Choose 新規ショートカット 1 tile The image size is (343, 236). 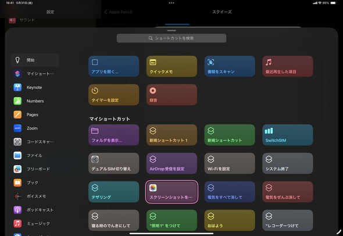click(172, 135)
